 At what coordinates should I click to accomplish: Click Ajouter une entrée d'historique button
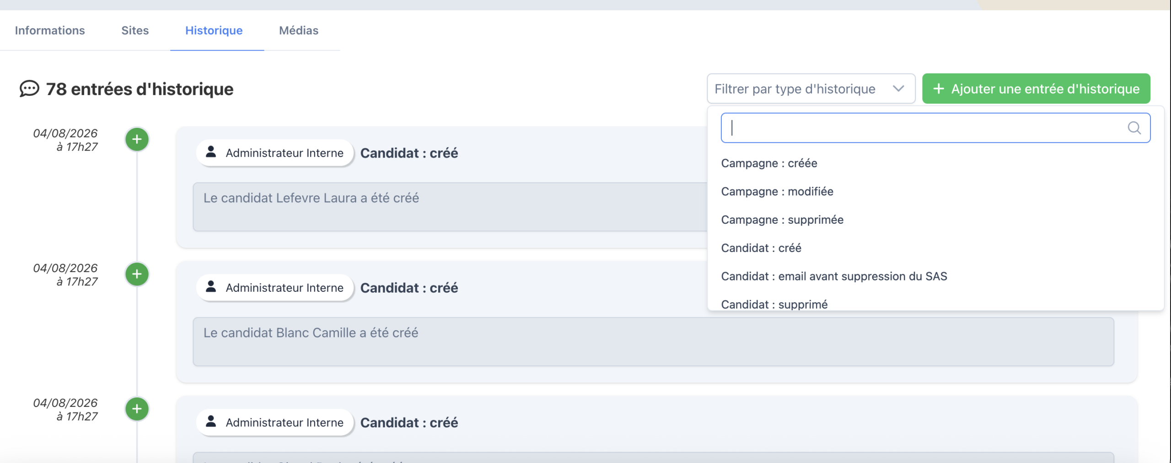[1036, 89]
